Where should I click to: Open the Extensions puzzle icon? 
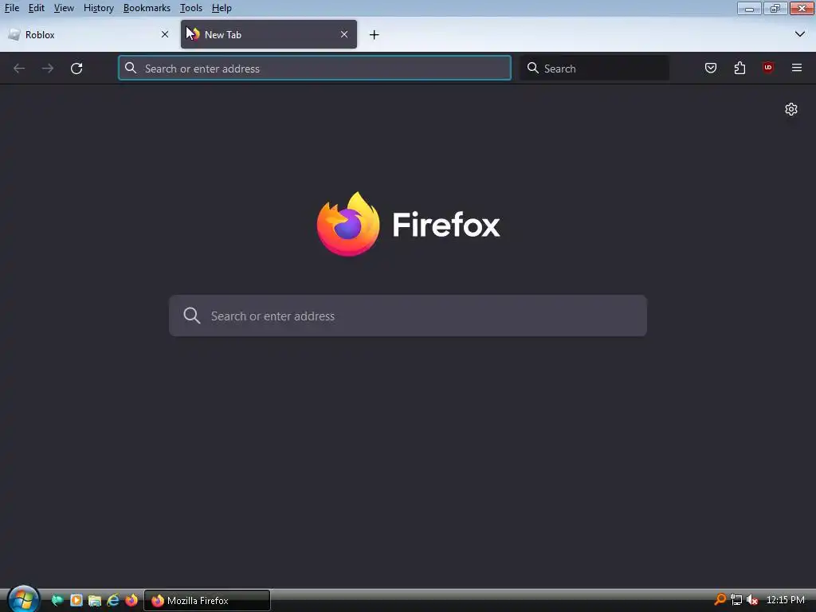coord(739,68)
